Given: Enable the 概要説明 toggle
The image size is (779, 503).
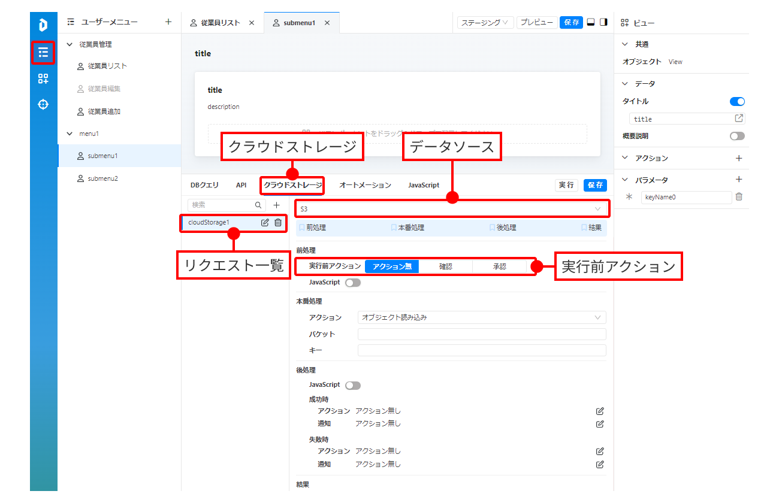Looking at the screenshot, I should point(737,136).
